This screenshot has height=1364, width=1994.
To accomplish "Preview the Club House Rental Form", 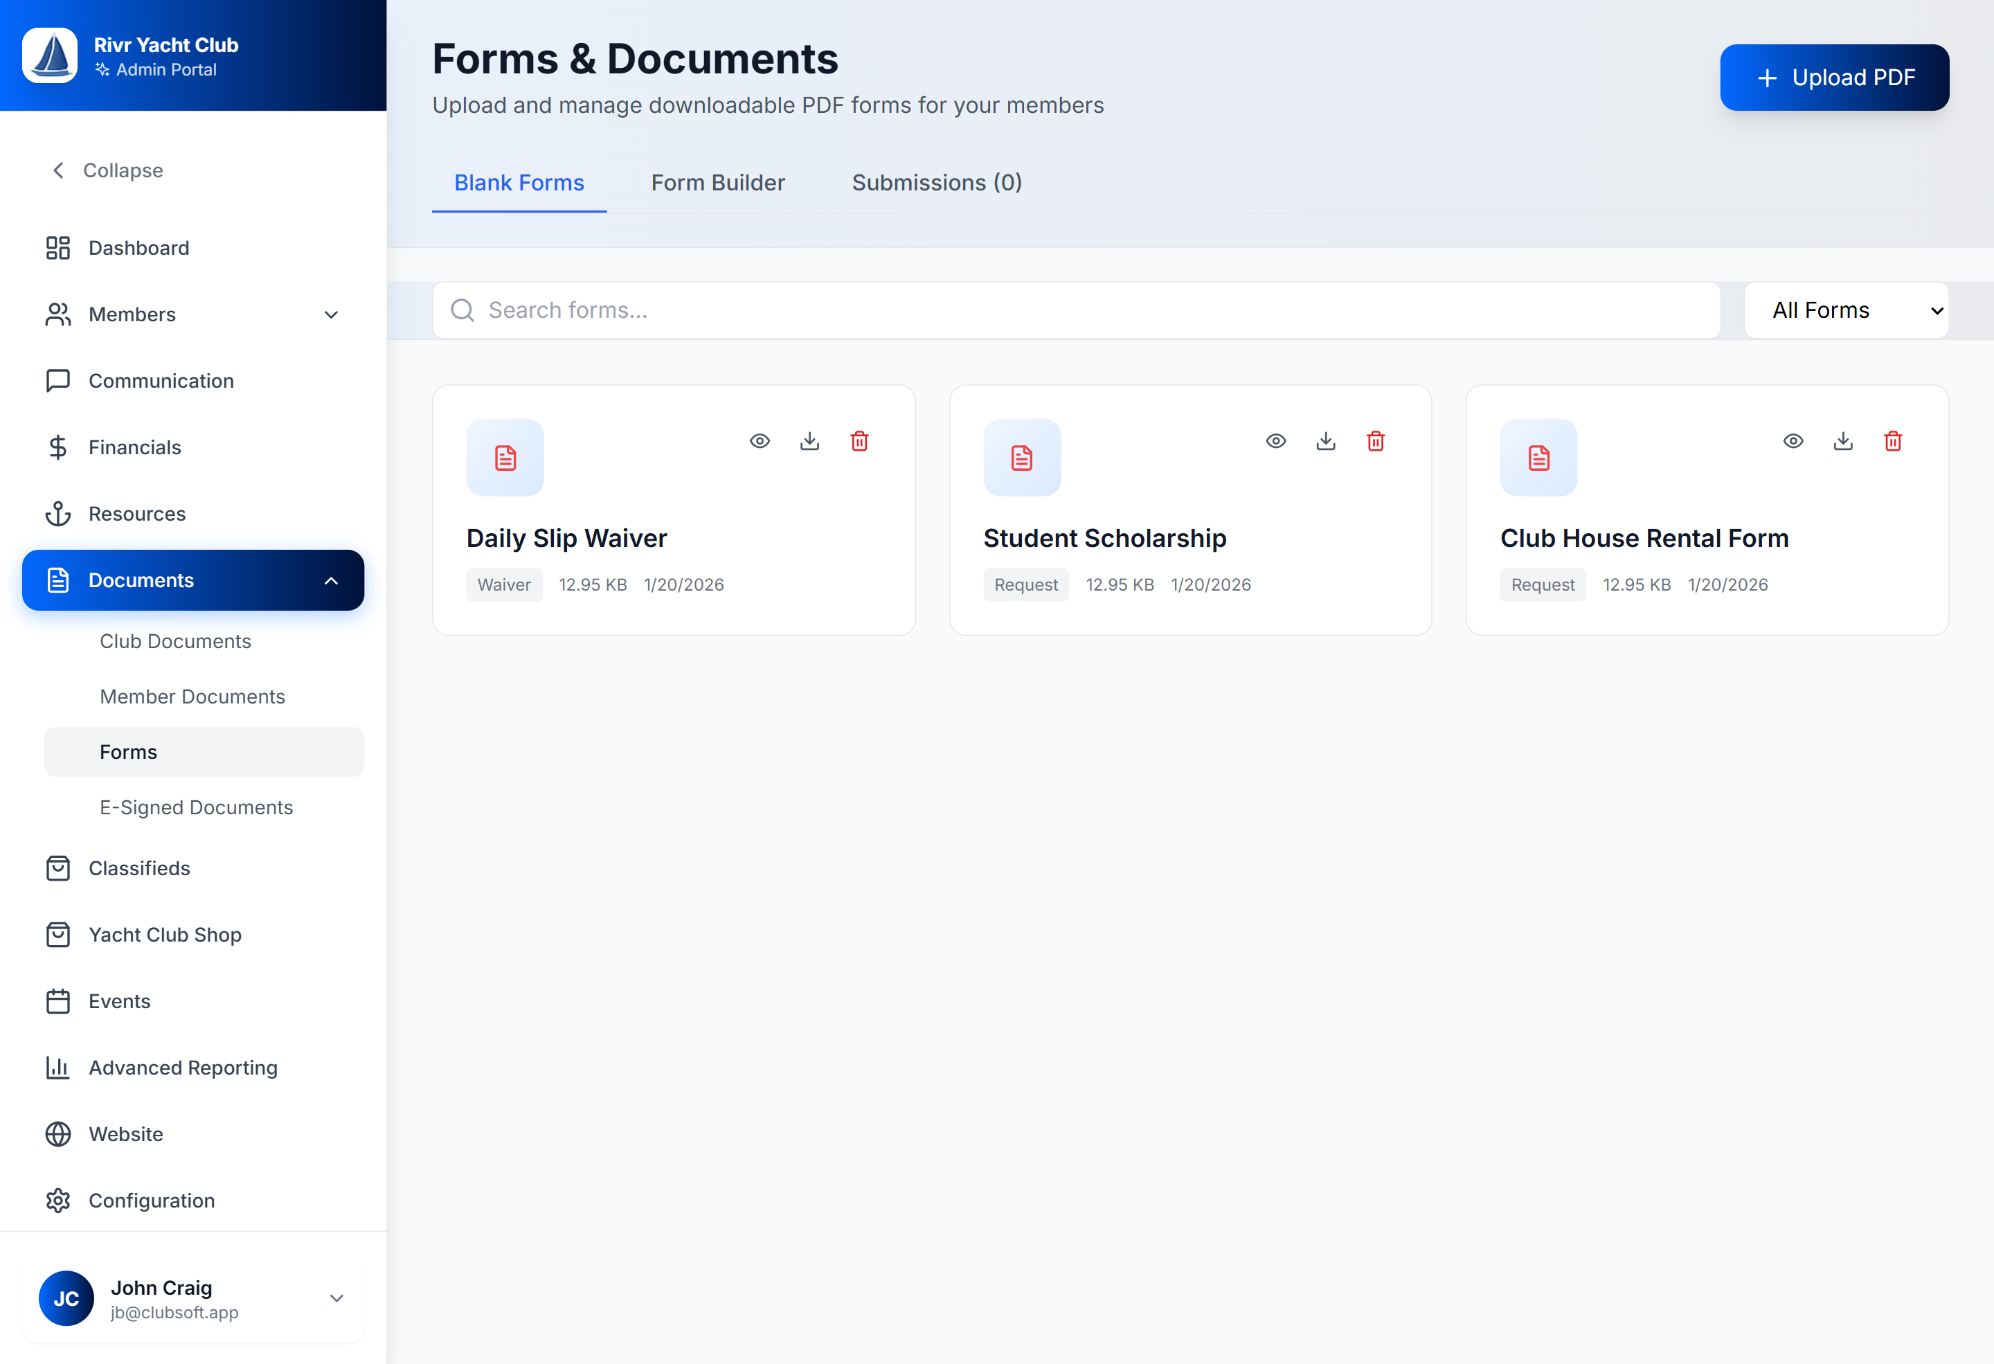I will 1793,441.
